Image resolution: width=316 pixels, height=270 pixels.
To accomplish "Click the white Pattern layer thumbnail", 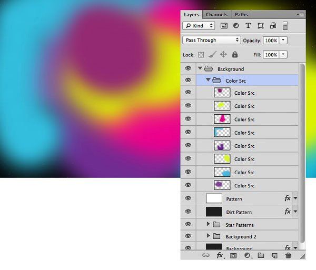I will coord(214,198).
